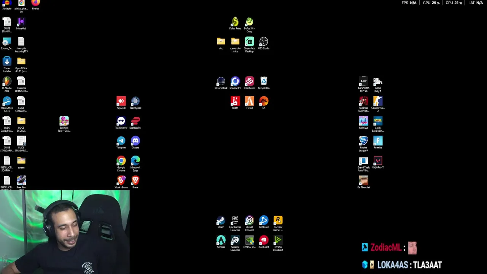The width and height of the screenshot is (487, 274).
Task: Open OBS Studio shortcut
Action: (264, 43)
